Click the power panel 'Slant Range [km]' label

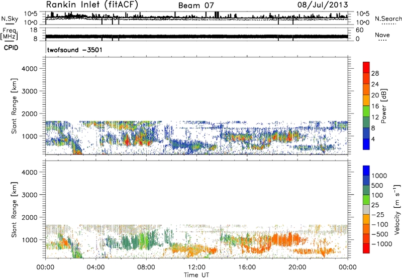pos(14,106)
